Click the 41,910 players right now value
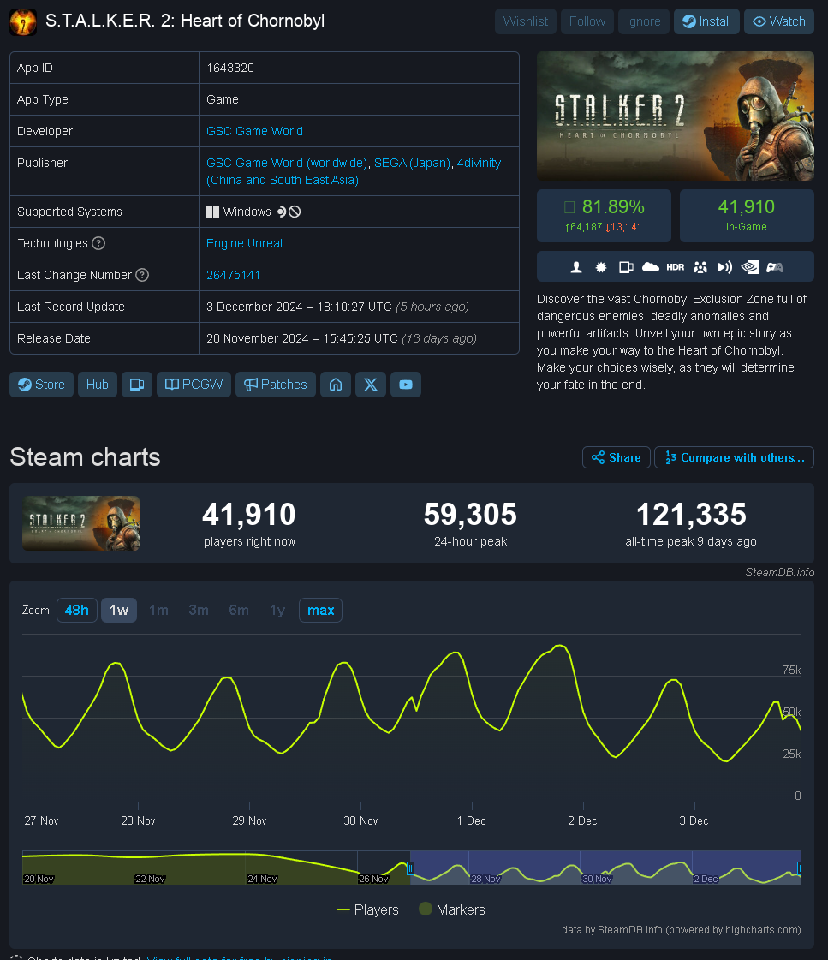 pyautogui.click(x=249, y=515)
